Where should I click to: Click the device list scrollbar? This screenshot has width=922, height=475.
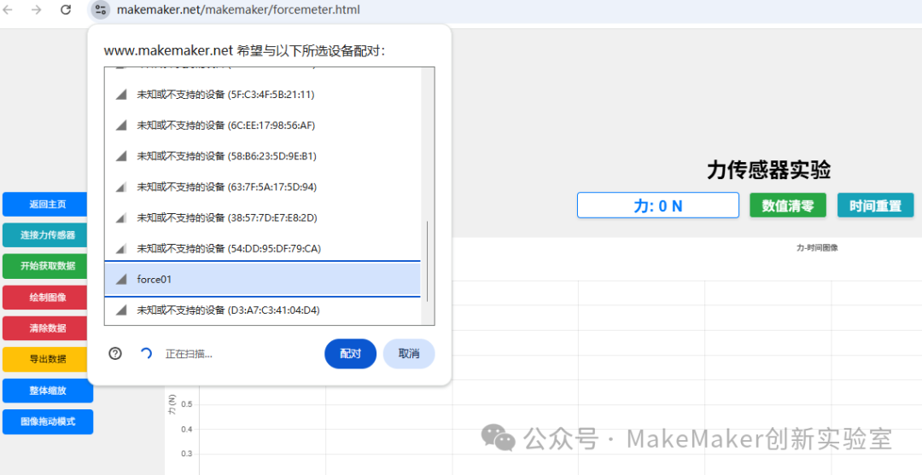coord(428,261)
